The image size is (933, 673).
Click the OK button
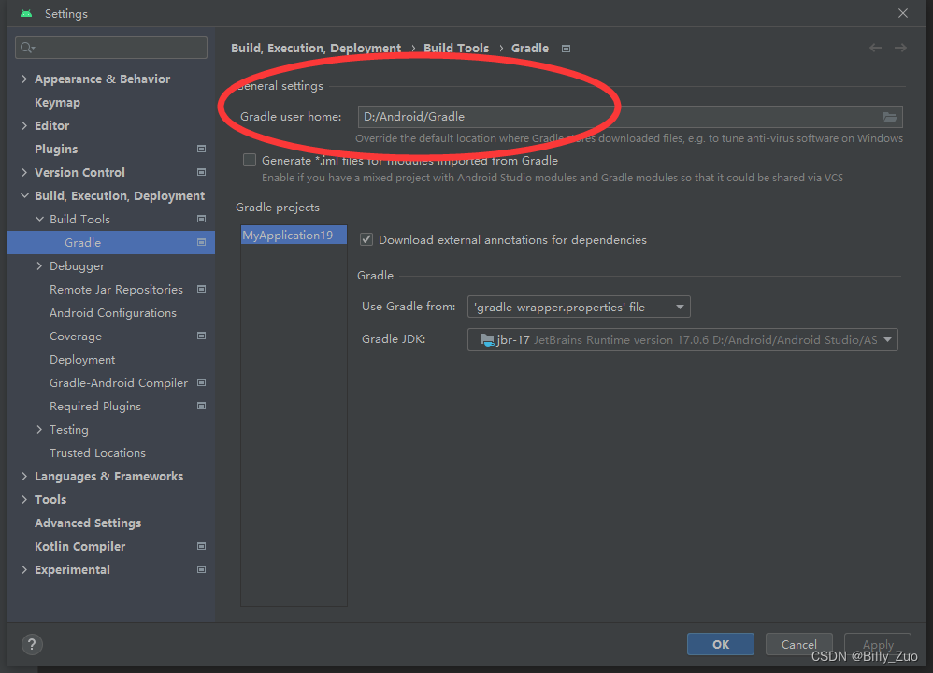point(721,644)
